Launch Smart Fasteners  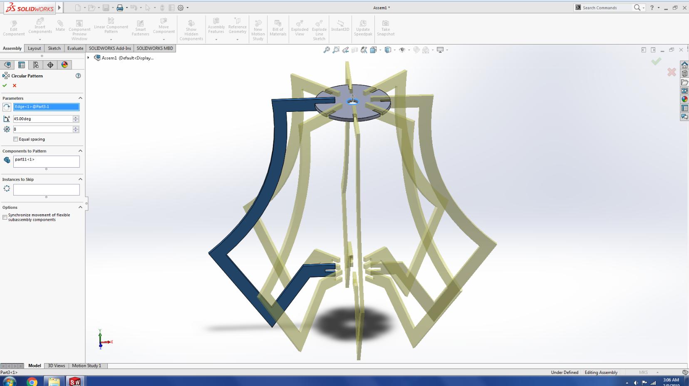(141, 28)
